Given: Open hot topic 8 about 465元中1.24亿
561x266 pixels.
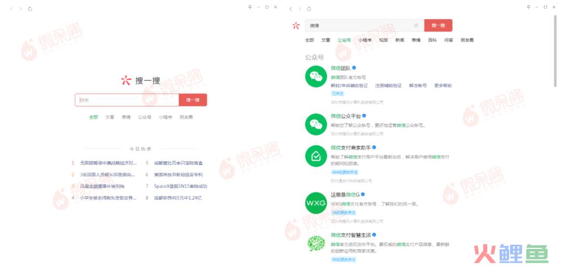Looking at the screenshot, I should coord(178,198).
